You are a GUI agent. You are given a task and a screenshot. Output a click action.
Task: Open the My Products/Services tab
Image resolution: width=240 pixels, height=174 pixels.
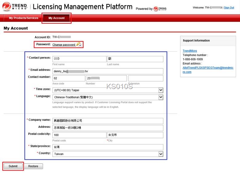coord(24,18)
